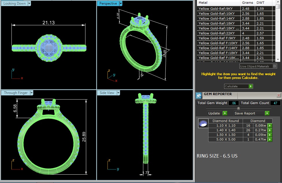Sort by the Grams column header
Viewport: 282px width, 183px height.
point(247,3)
